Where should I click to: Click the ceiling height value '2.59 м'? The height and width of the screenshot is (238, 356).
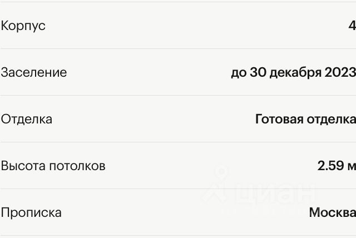[x=337, y=166]
